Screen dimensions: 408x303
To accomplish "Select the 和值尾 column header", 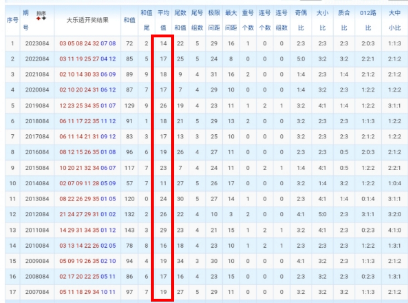I will [147, 20].
